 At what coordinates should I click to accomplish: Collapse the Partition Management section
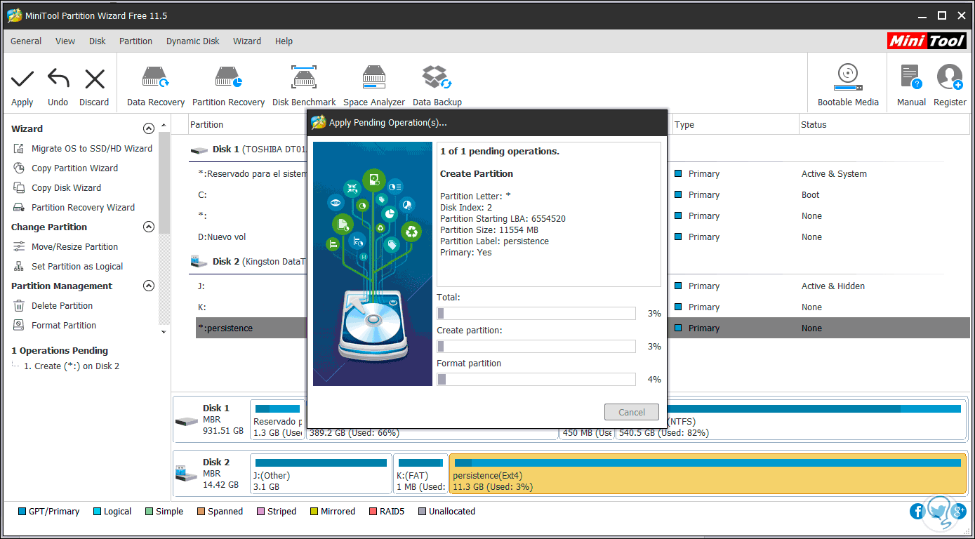(148, 286)
